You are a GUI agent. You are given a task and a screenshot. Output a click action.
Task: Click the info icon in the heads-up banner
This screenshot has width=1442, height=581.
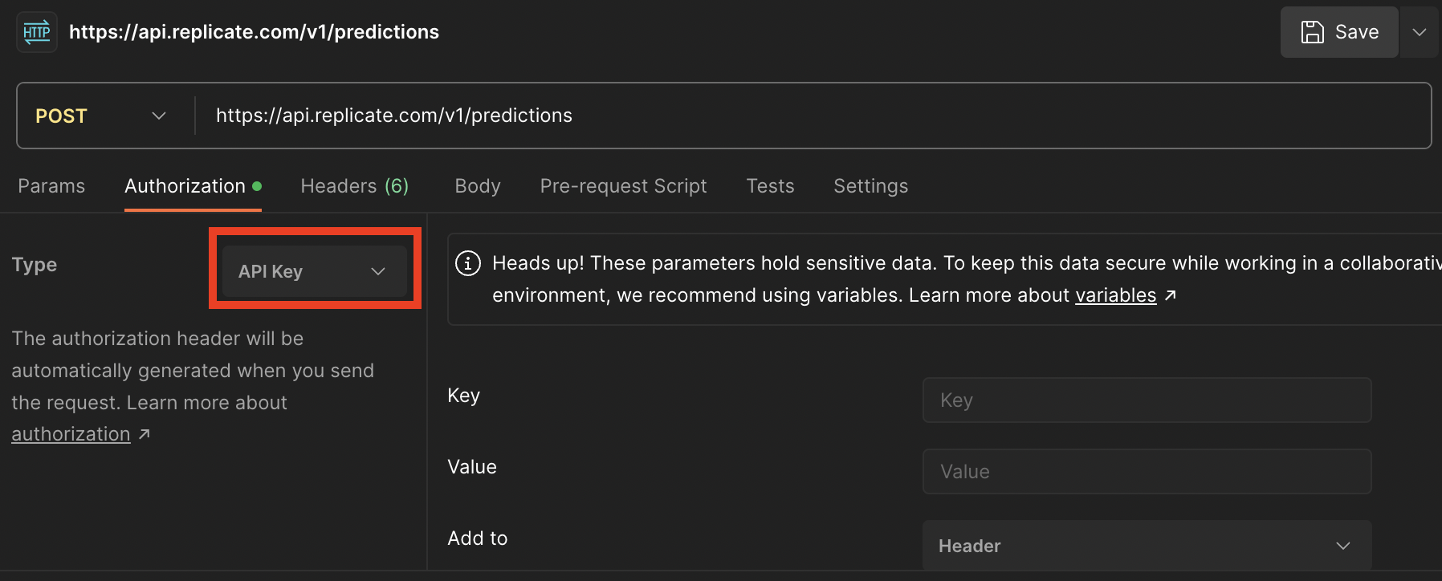tap(468, 263)
